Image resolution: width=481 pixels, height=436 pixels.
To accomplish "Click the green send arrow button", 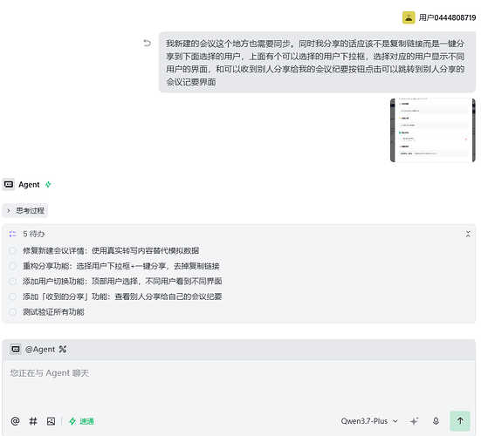I will click(x=460, y=421).
